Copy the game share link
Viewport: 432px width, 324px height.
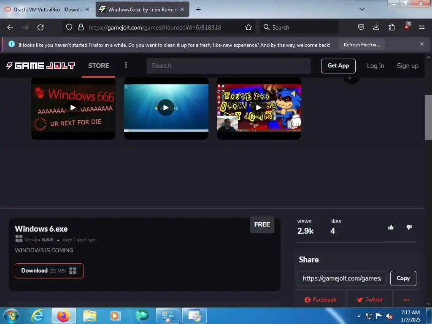(x=403, y=278)
